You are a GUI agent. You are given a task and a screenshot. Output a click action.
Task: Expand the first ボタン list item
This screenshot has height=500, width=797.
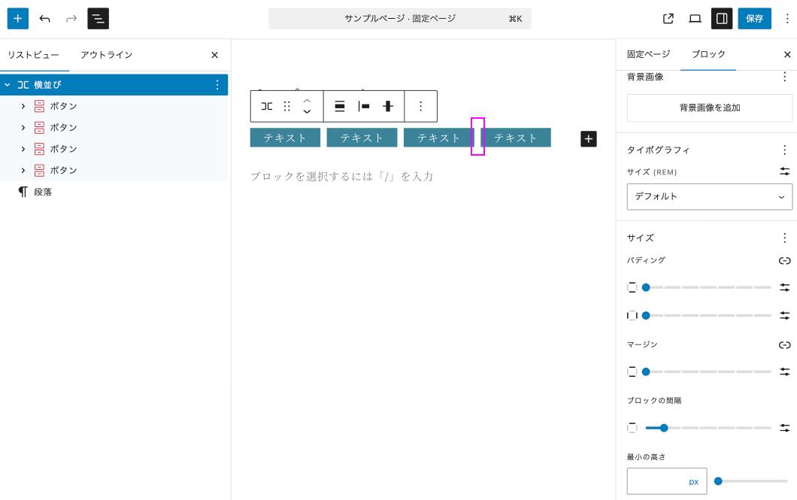tap(23, 106)
